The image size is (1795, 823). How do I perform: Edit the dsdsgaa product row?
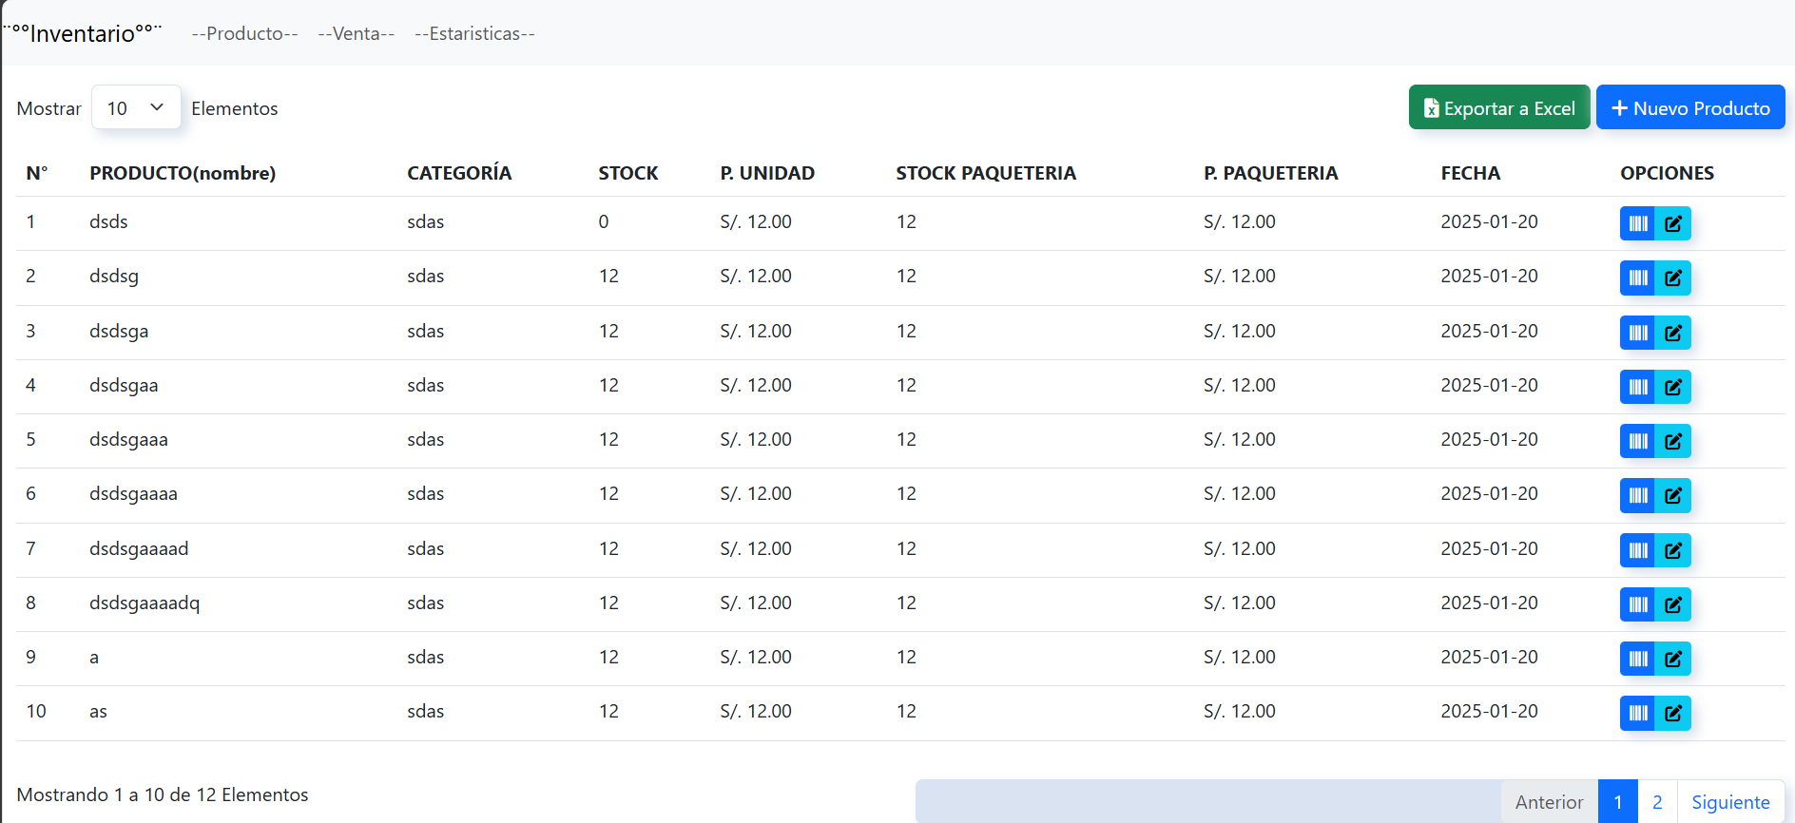1673,387
